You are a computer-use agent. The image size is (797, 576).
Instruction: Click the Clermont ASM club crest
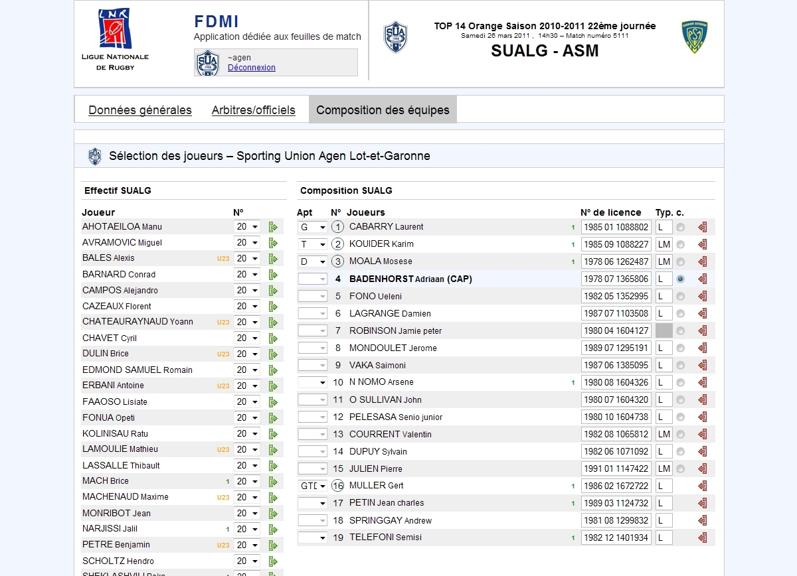[x=694, y=37]
